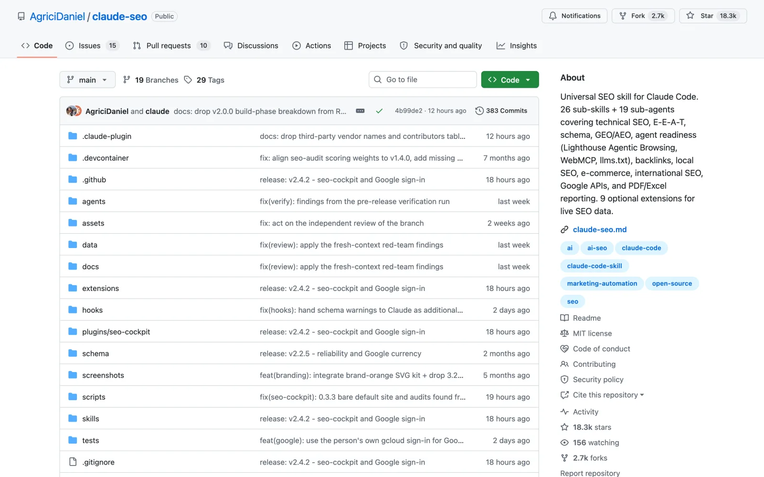Image resolution: width=764 pixels, height=477 pixels.
Task: Click the Readme book icon in About
Action: tap(564, 318)
